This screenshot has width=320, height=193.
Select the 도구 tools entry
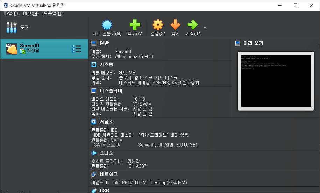pyautogui.click(x=44, y=27)
